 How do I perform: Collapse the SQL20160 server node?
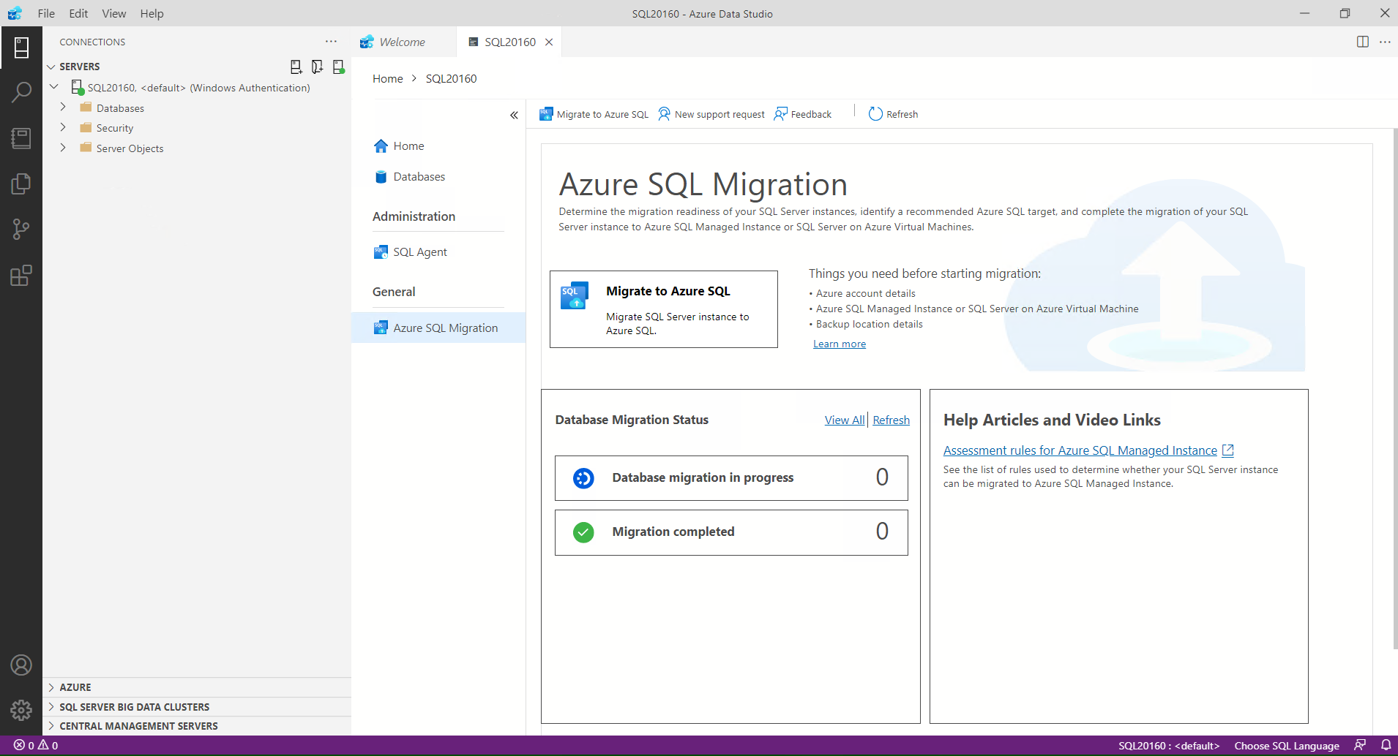53,86
